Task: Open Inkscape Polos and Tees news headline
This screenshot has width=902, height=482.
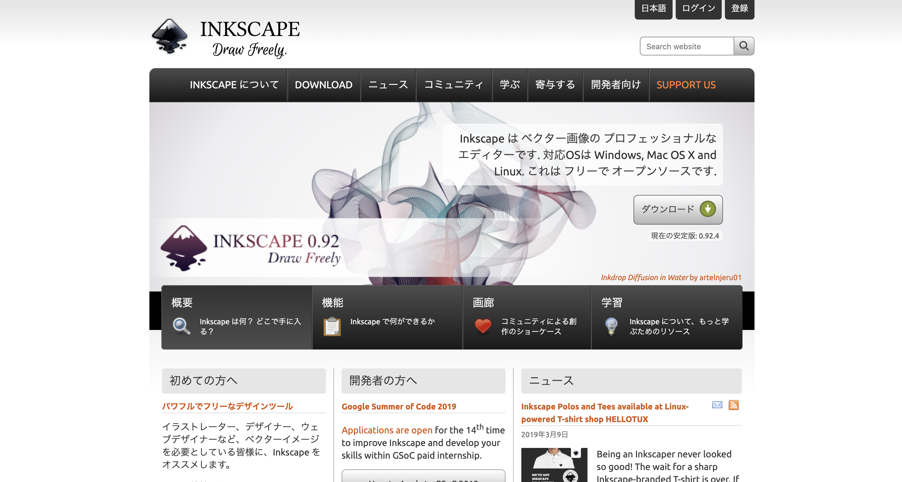Action: pyautogui.click(x=605, y=413)
